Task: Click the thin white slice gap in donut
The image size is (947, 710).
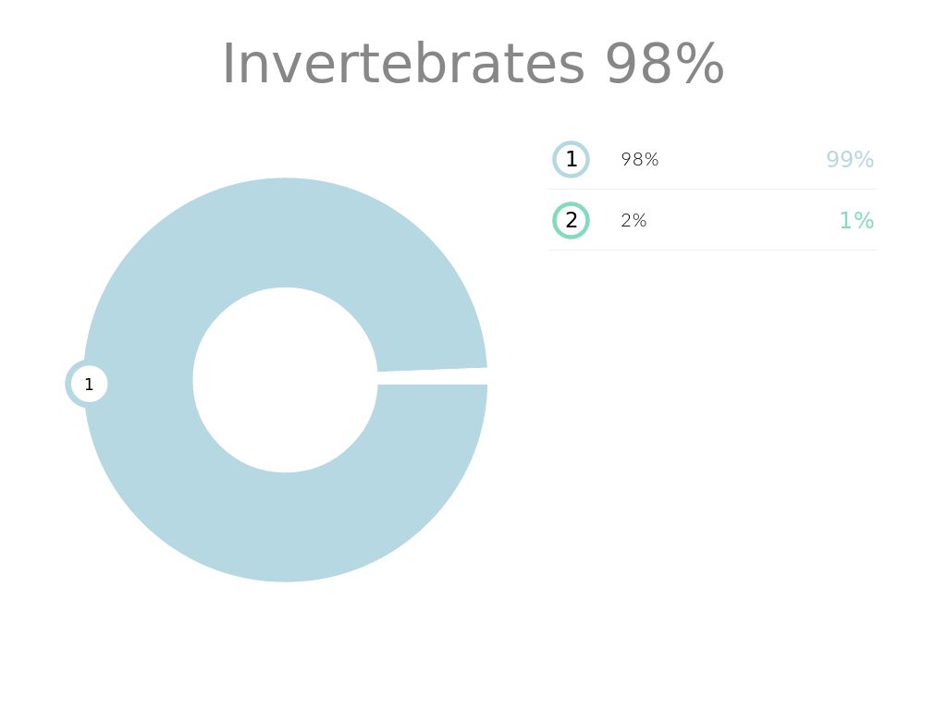Action: point(433,377)
